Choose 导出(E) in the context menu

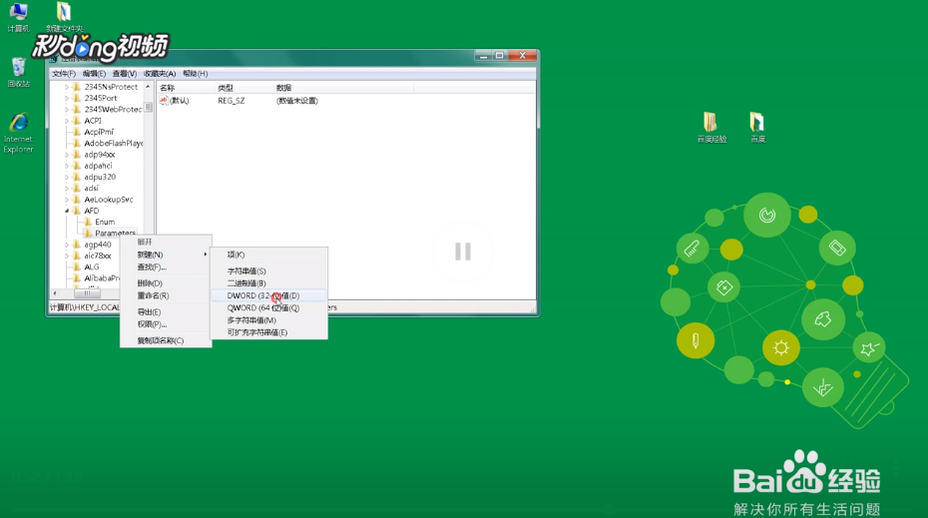click(x=166, y=311)
